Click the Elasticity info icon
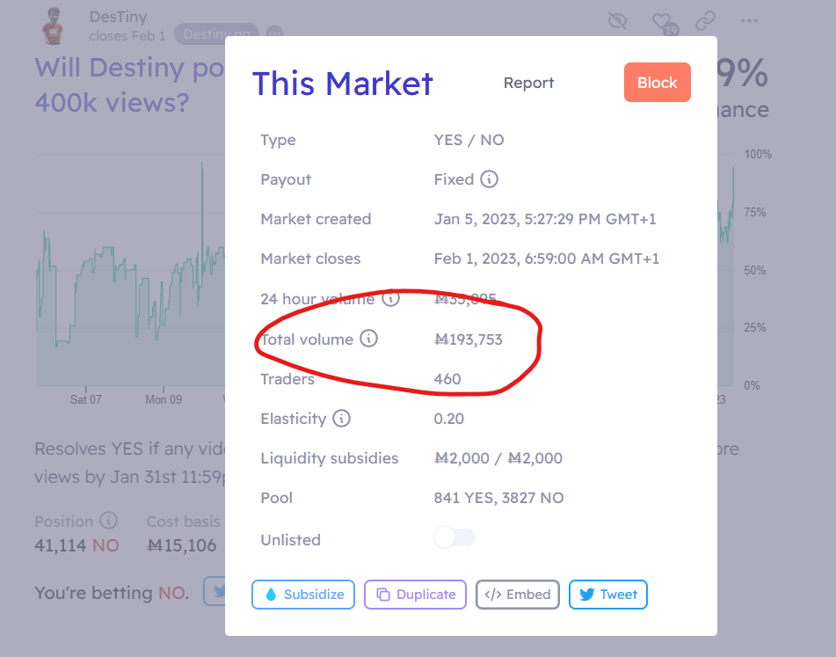The width and height of the screenshot is (836, 657). [x=342, y=418]
